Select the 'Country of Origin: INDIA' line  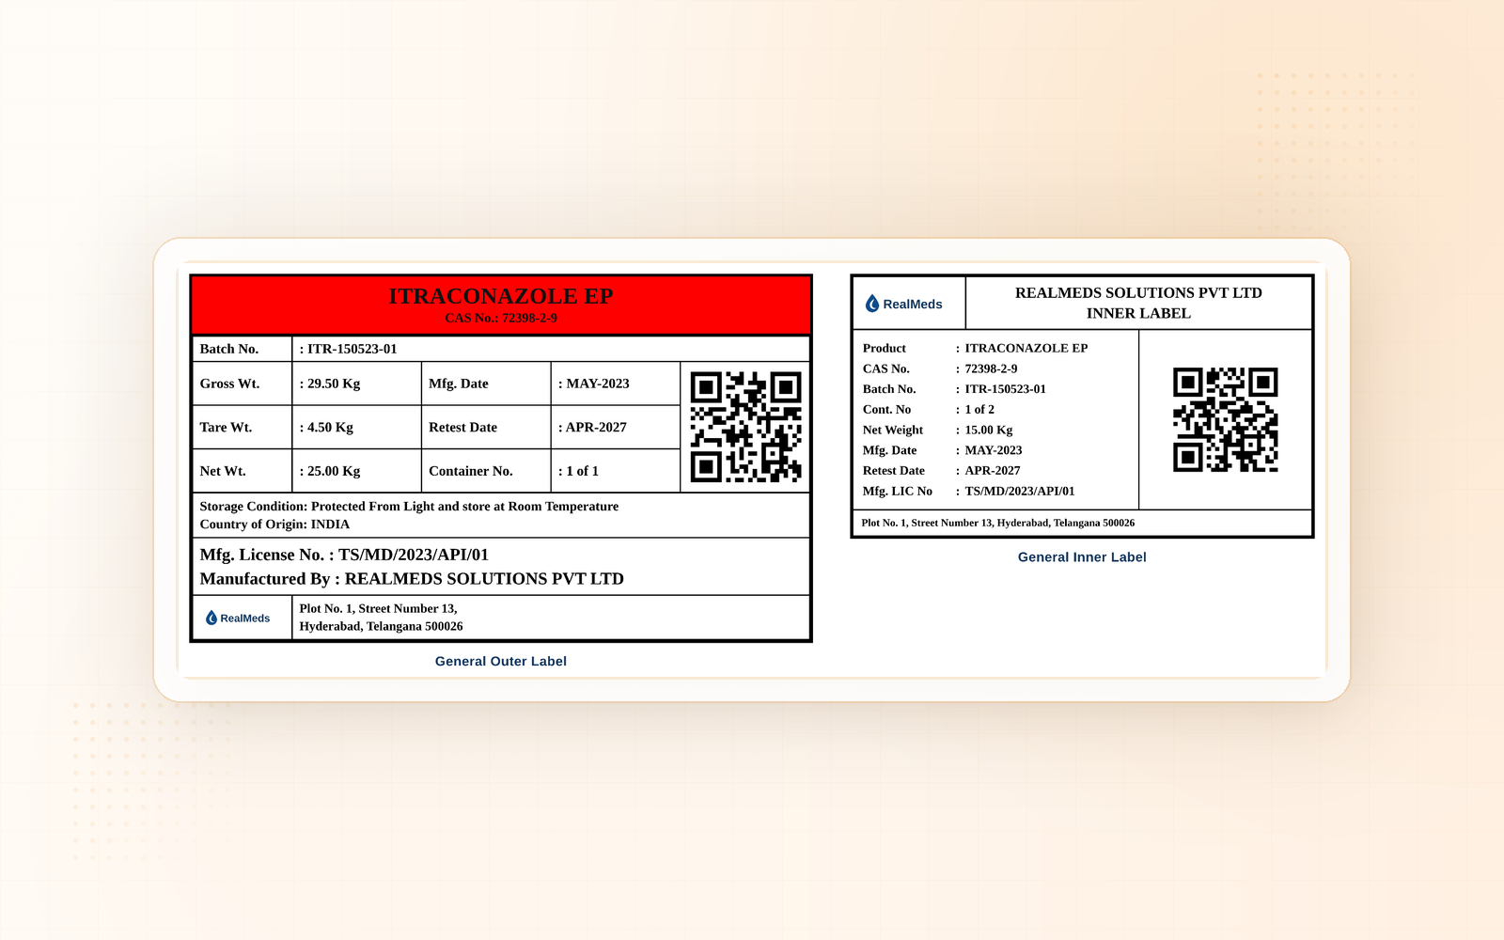click(274, 525)
